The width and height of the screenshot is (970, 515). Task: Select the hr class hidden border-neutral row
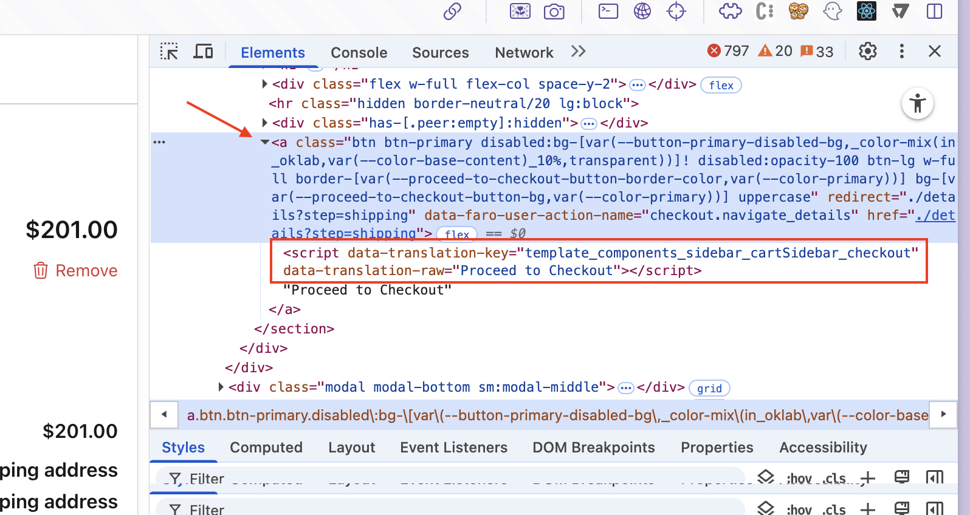point(453,103)
